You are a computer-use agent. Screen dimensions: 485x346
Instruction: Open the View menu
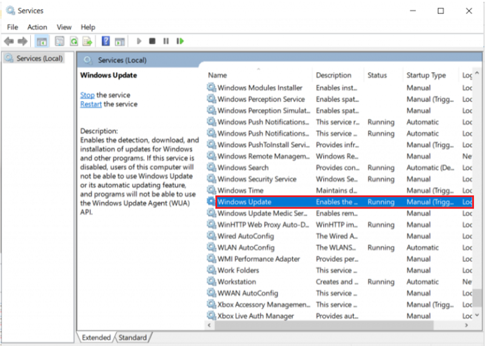(x=64, y=27)
